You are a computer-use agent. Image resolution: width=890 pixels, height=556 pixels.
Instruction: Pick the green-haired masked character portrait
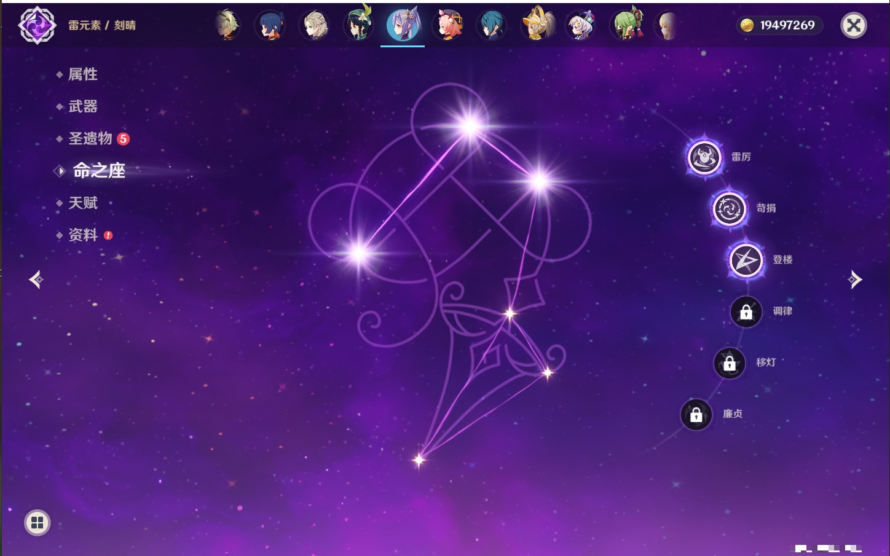(x=626, y=25)
